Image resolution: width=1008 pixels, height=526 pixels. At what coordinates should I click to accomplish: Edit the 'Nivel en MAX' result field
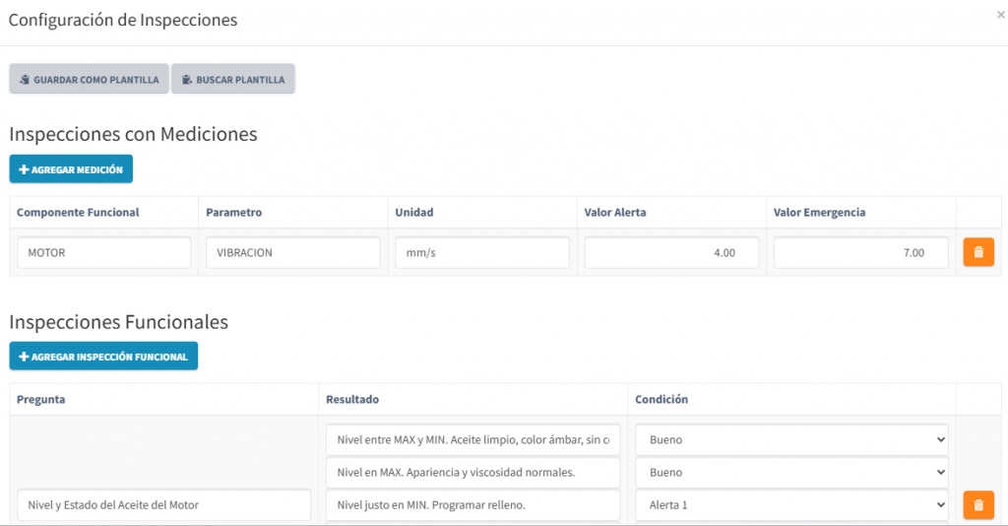[472, 473]
